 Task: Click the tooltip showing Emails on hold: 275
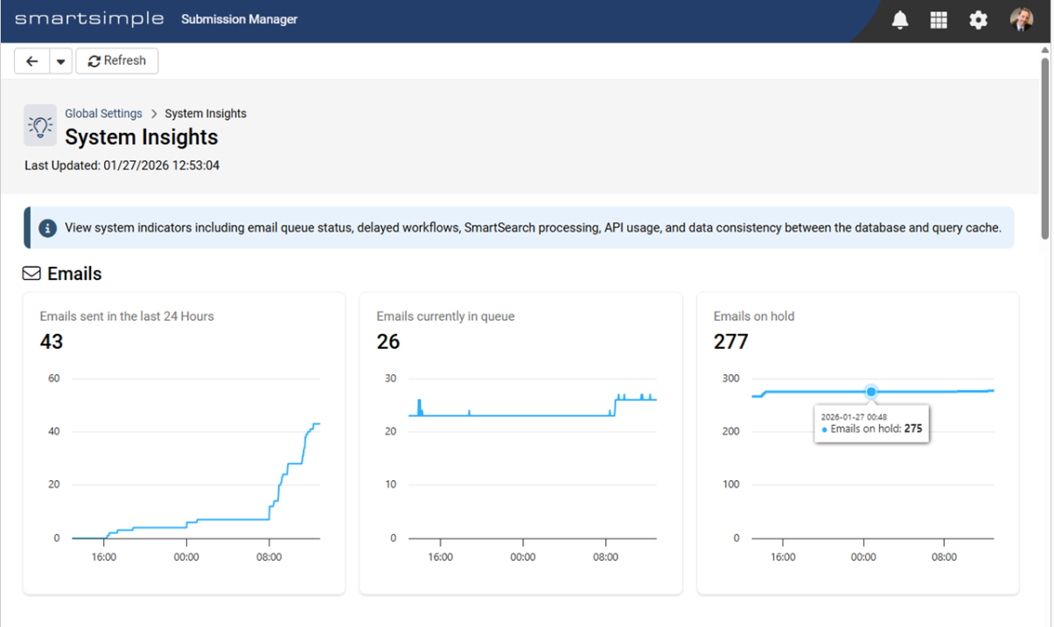(x=871, y=423)
